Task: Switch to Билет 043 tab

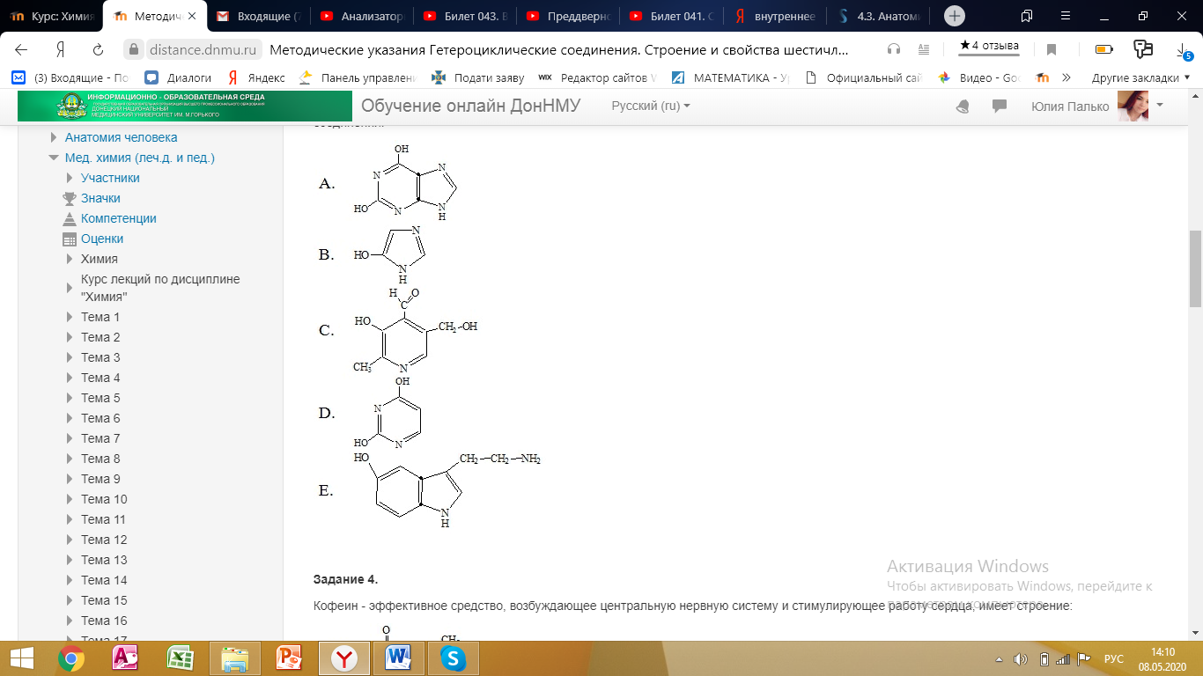Action: [464, 16]
